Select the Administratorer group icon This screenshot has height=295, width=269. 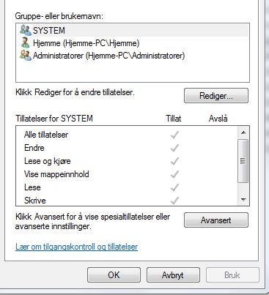click(x=26, y=56)
